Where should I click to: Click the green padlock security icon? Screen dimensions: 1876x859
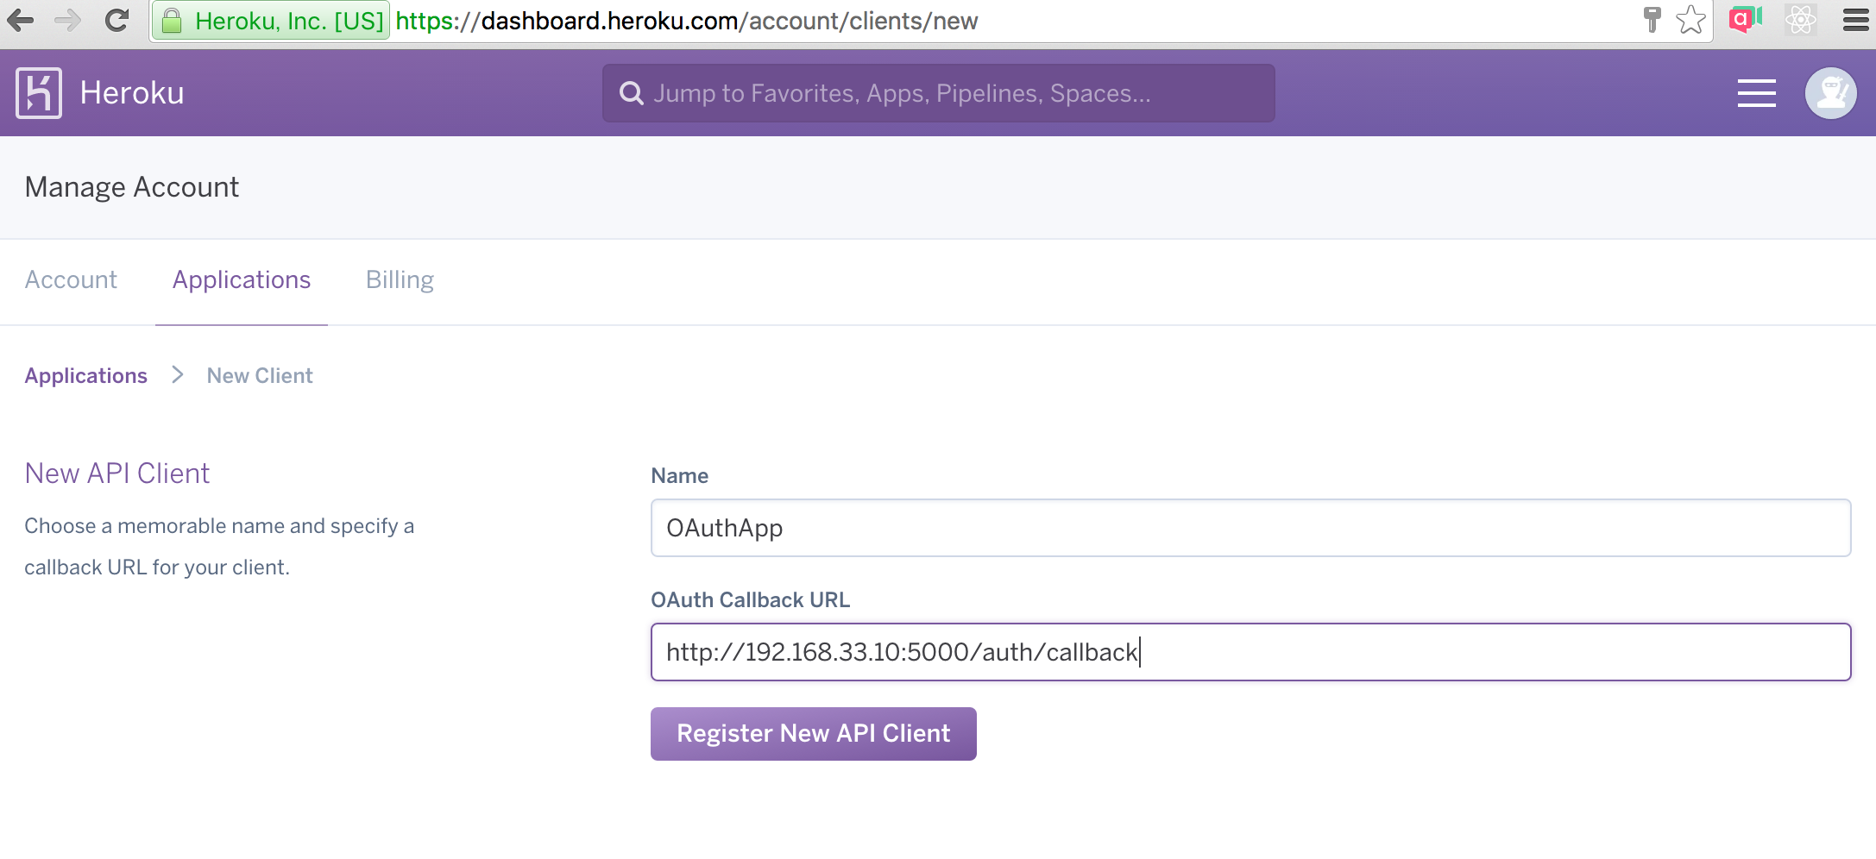coord(172,21)
